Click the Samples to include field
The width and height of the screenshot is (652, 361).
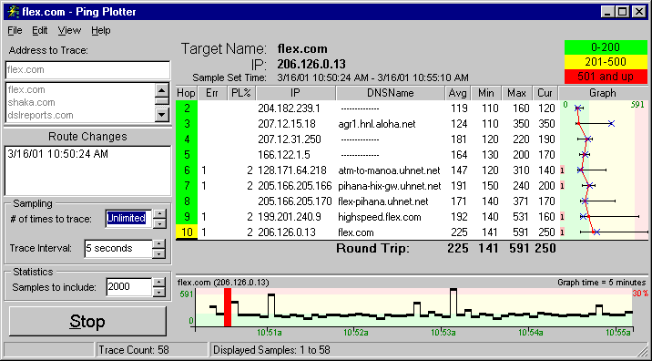pos(128,287)
